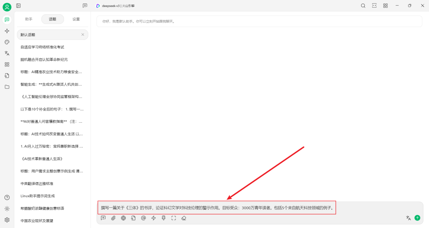
Task: Clear context with the eraser icon
Action: pos(184,218)
